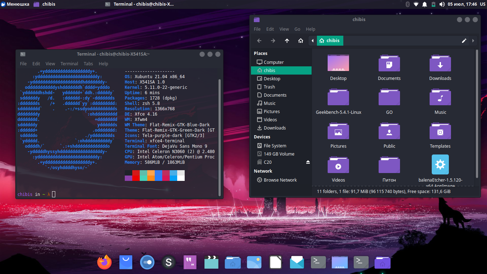Open the Tabs menu in Terminal
Viewport: 487px width, 274px height.
(x=88, y=64)
